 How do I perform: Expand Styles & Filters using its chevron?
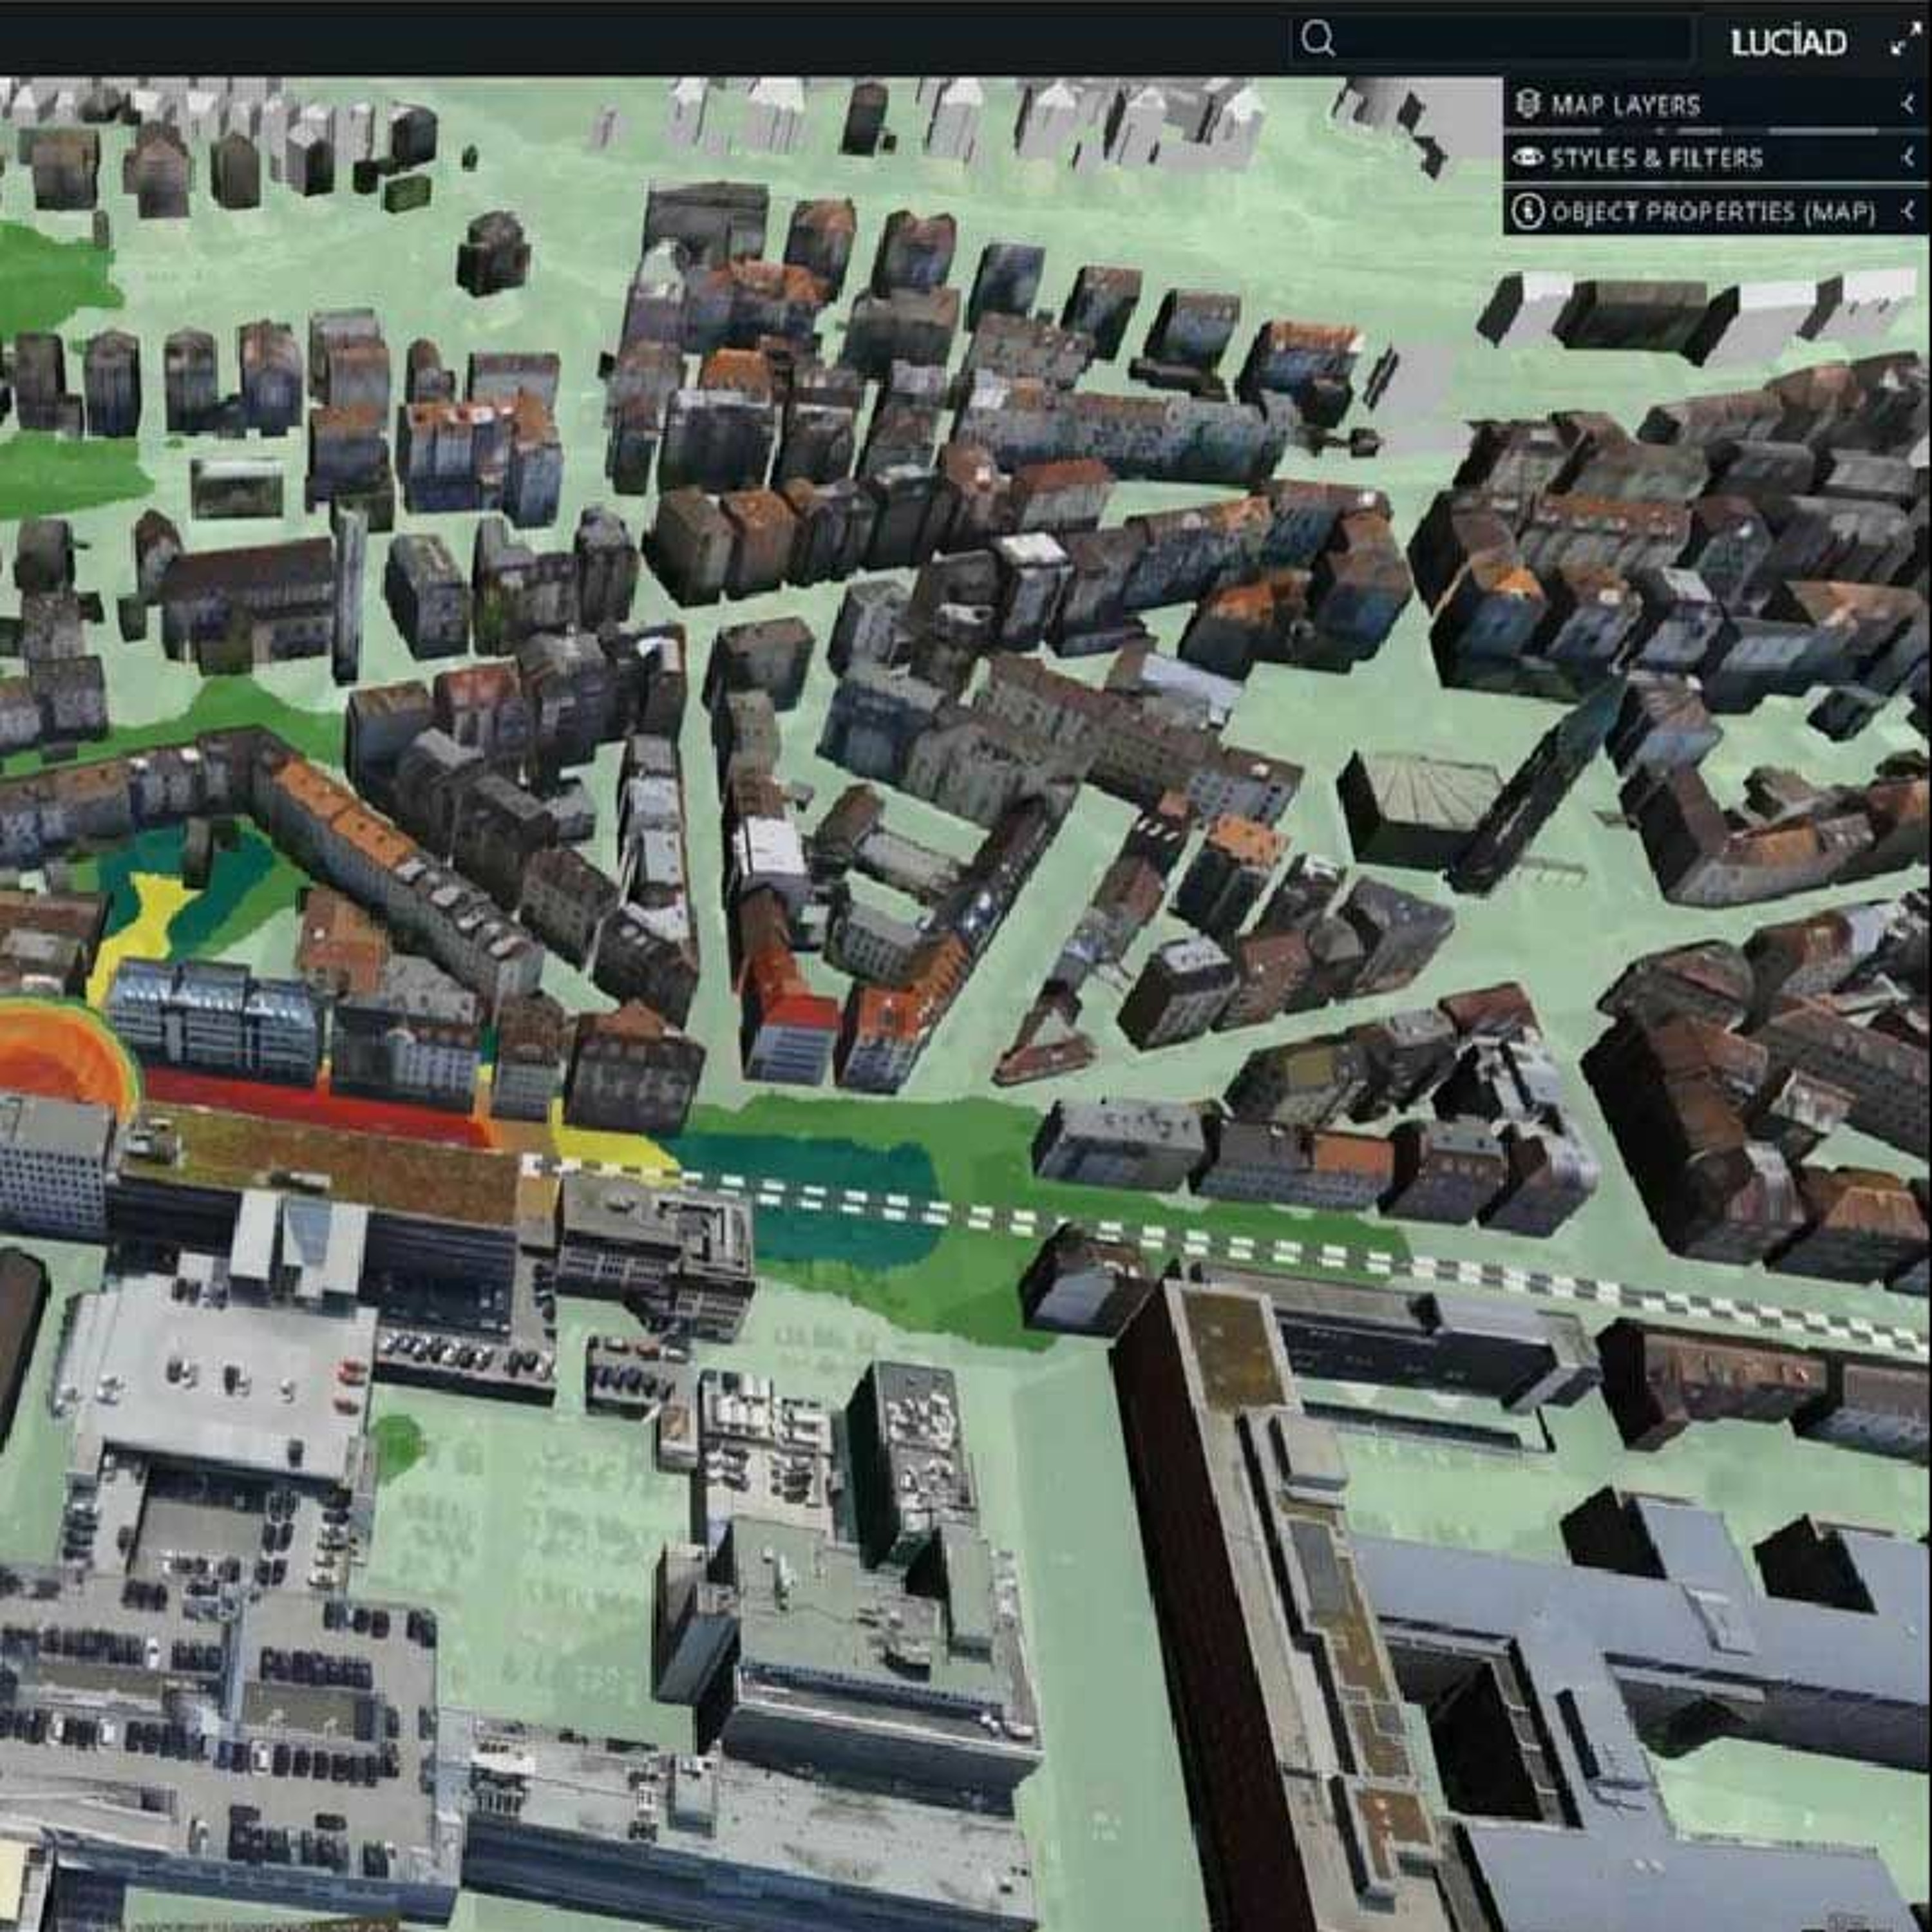[1908, 157]
